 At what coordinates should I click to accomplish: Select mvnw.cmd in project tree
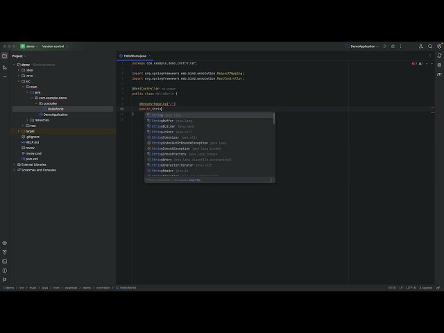click(33, 153)
